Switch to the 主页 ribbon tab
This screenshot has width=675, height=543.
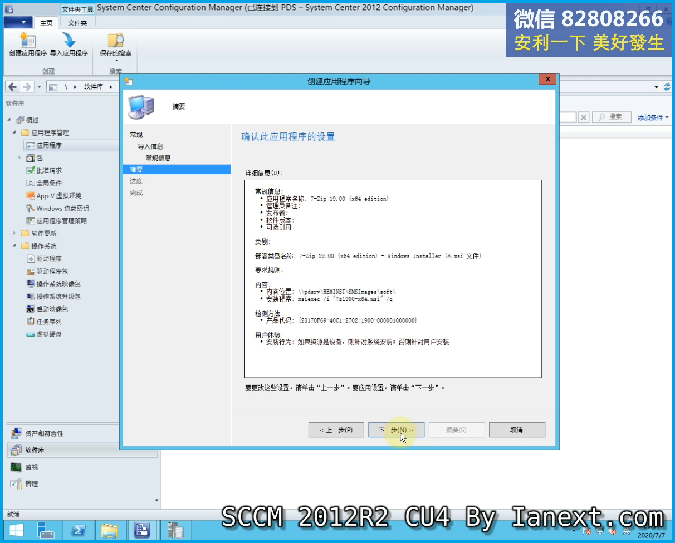(46, 23)
